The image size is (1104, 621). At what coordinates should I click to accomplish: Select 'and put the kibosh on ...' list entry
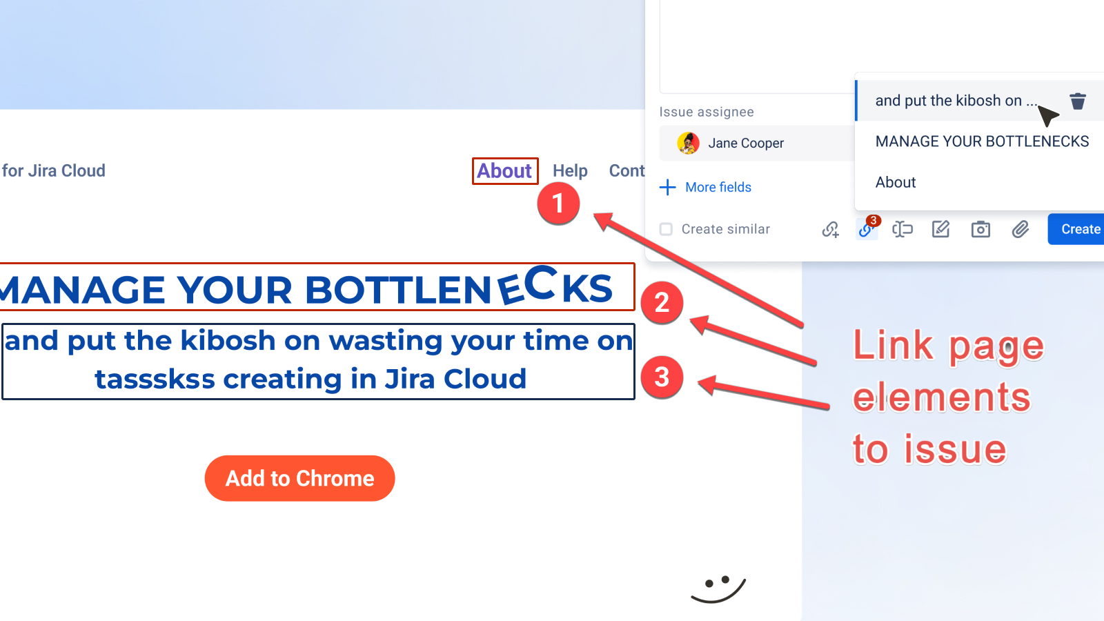pyautogui.click(x=980, y=101)
